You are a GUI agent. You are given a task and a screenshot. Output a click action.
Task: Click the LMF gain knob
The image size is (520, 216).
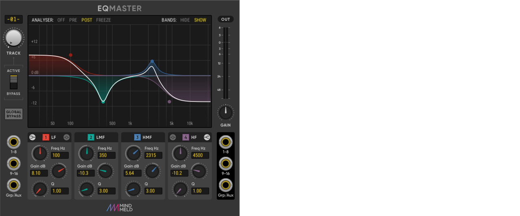pyautogui.click(x=106, y=171)
